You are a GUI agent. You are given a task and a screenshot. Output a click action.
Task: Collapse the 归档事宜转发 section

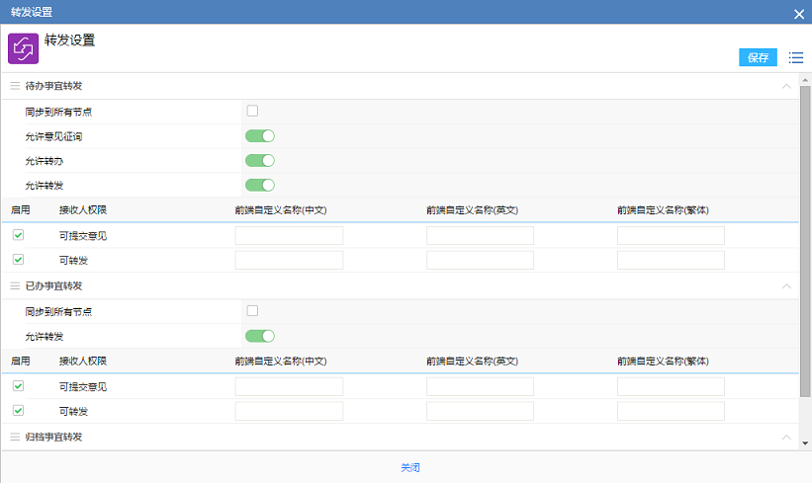[x=786, y=437]
